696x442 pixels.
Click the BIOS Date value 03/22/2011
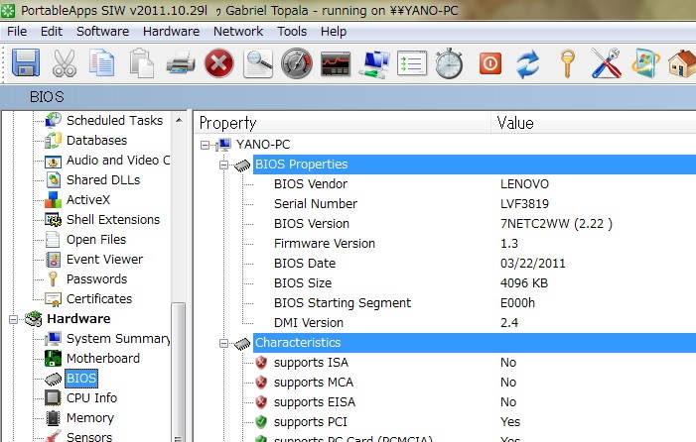(532, 264)
